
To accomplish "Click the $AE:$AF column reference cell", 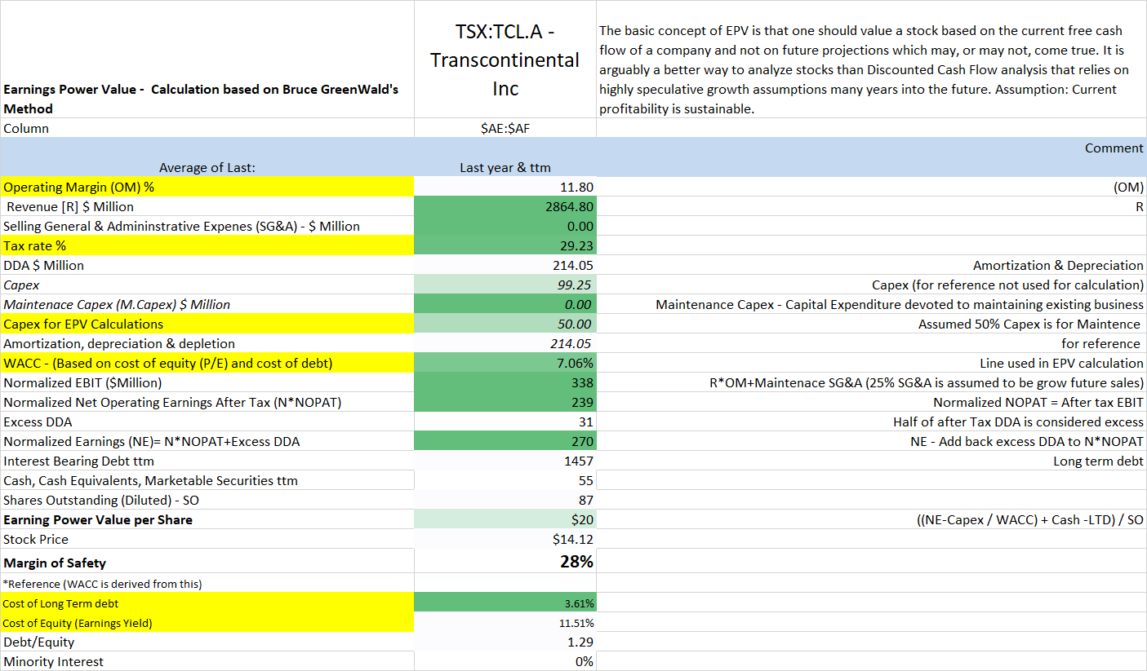I will coord(505,128).
